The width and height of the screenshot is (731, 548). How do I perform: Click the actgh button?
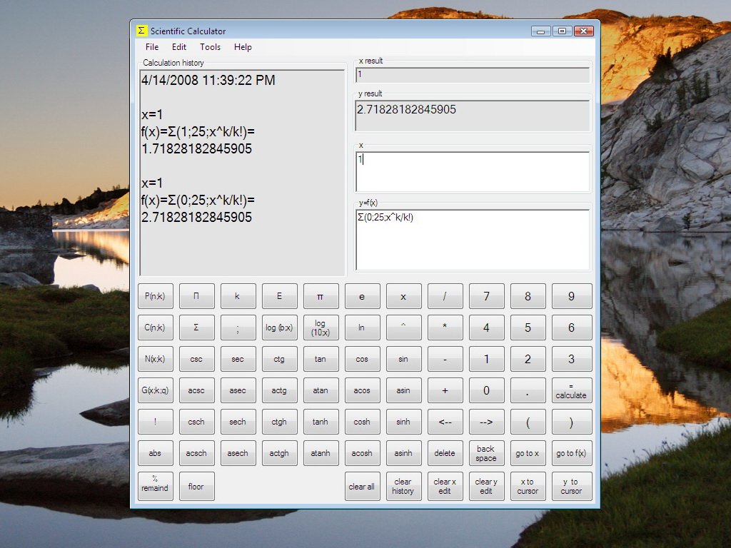[x=279, y=453]
